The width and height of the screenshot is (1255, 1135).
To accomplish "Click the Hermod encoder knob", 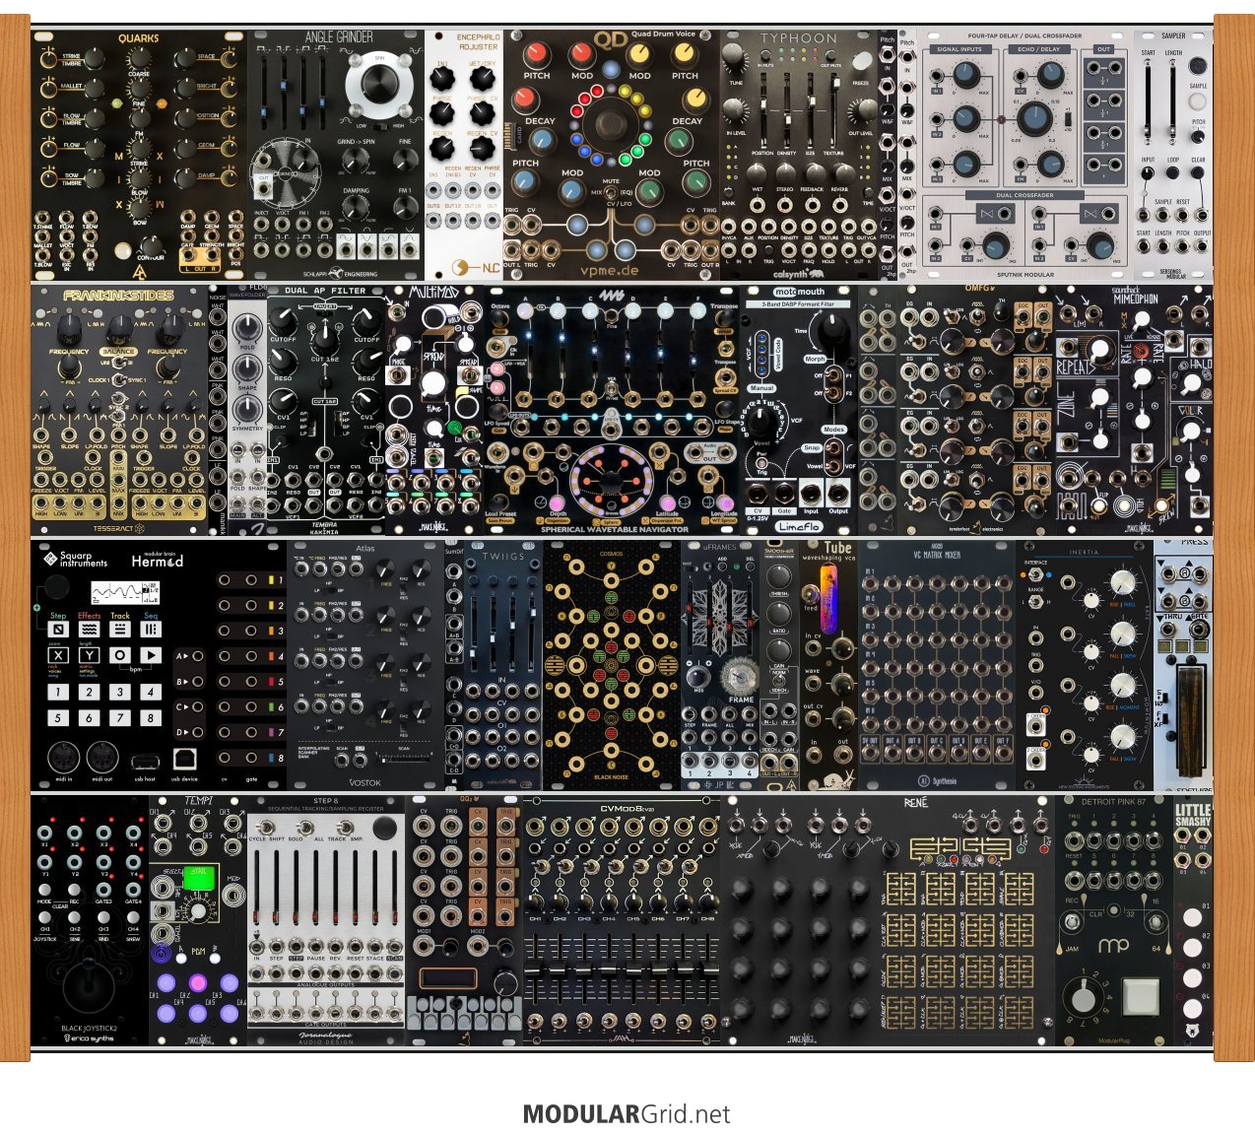I will 57,588.
